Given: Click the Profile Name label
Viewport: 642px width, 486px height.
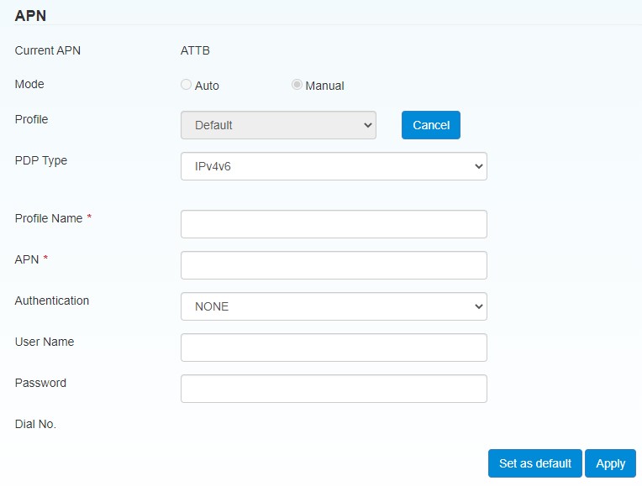Looking at the screenshot, I should point(49,218).
